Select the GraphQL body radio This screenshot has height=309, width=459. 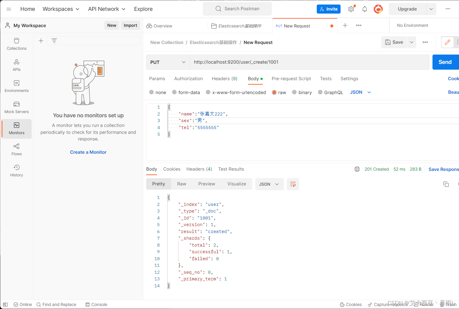(x=320, y=92)
